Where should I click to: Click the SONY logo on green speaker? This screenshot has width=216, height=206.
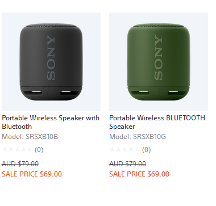(159, 57)
